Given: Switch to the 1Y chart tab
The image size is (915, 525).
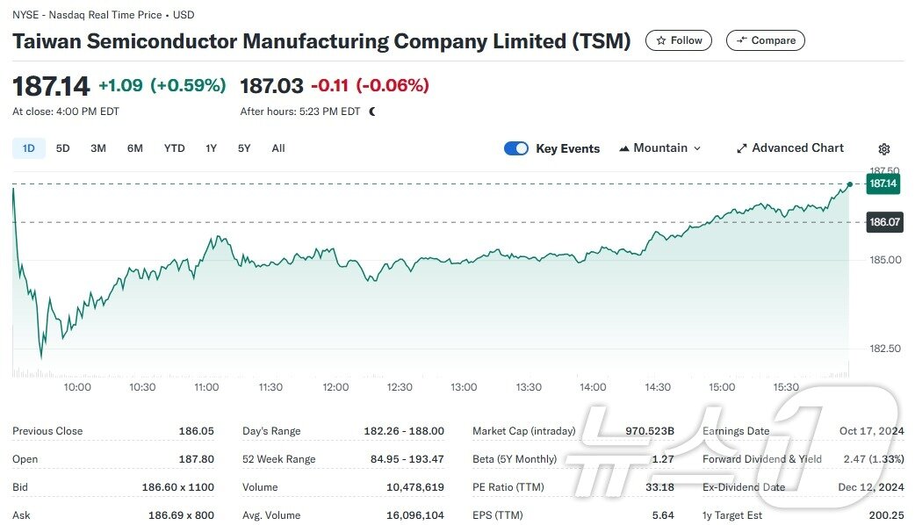Looking at the screenshot, I should [211, 148].
